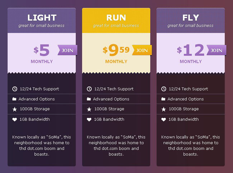Viewport: 233px width, 173px height.
Task: Click Advanced Options text in FLY plan
Action: click(x=185, y=99)
